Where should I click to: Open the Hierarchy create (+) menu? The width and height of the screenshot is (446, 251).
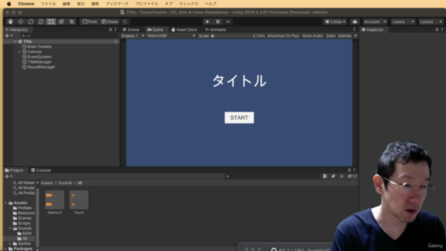[x=8, y=36]
